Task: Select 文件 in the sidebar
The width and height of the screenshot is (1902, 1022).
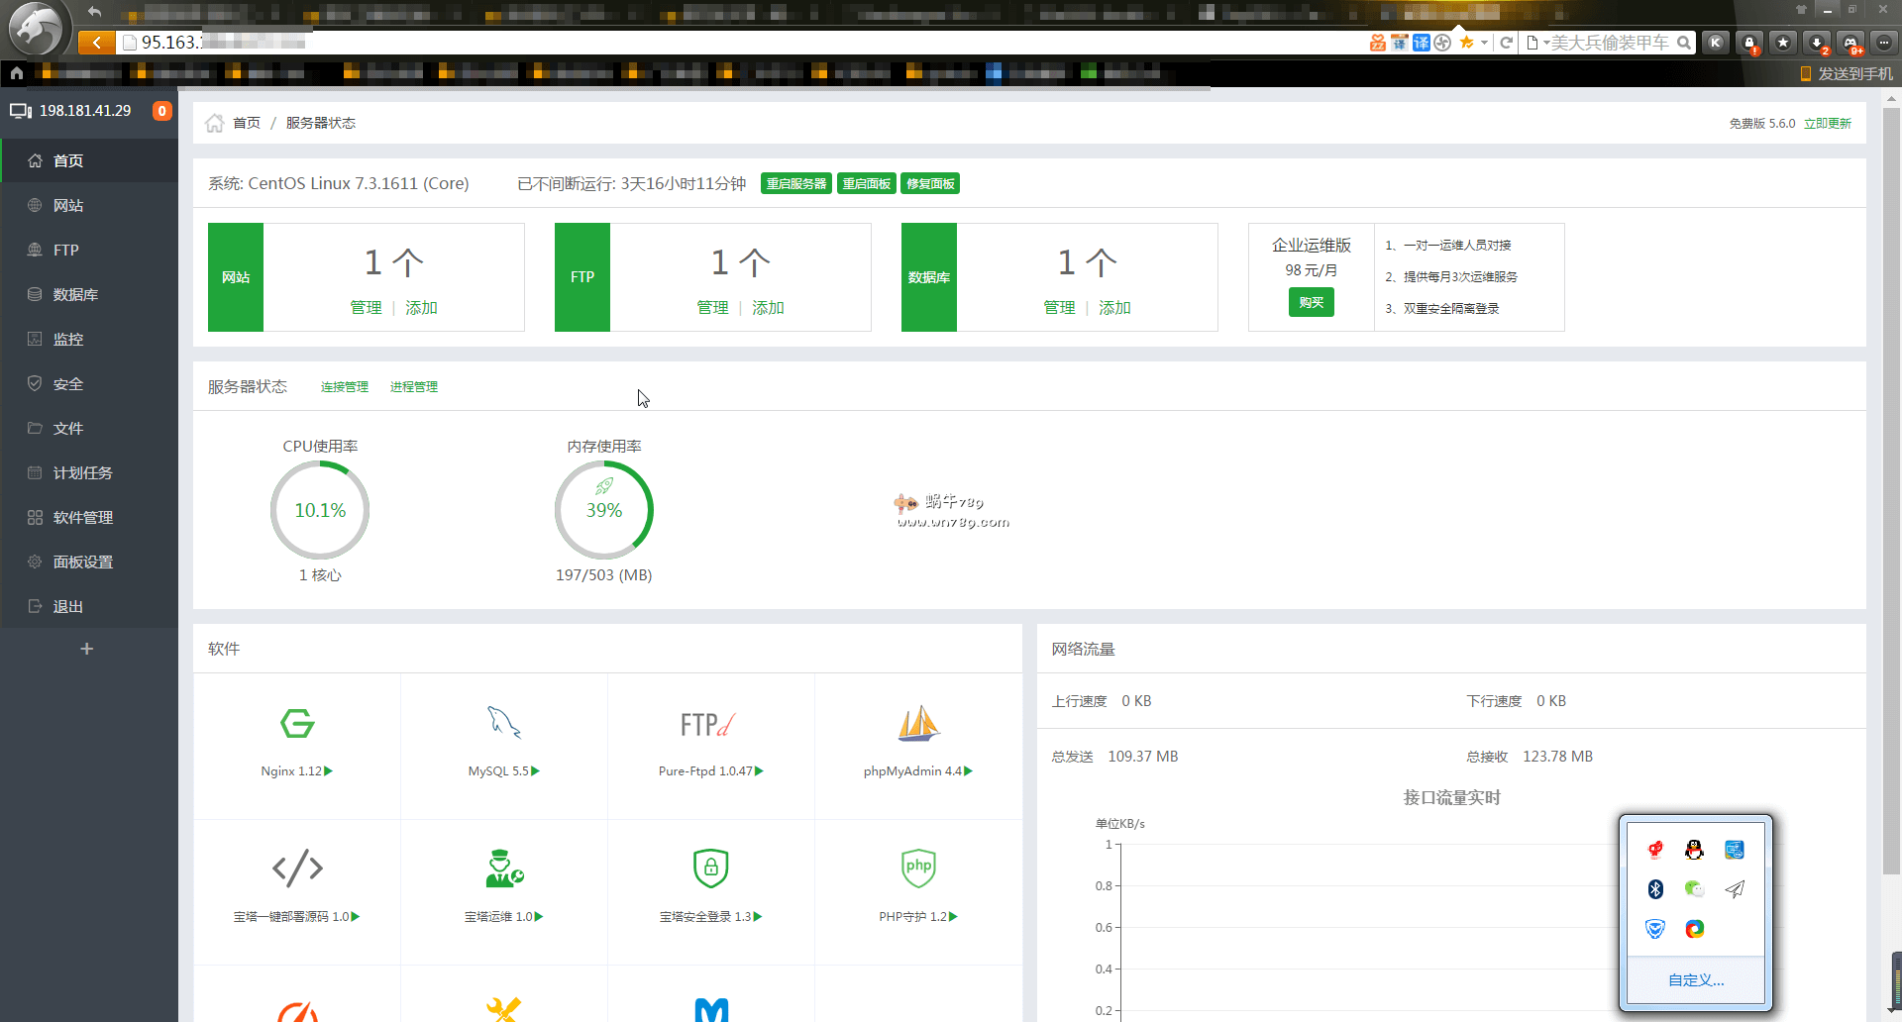Action: [68, 428]
